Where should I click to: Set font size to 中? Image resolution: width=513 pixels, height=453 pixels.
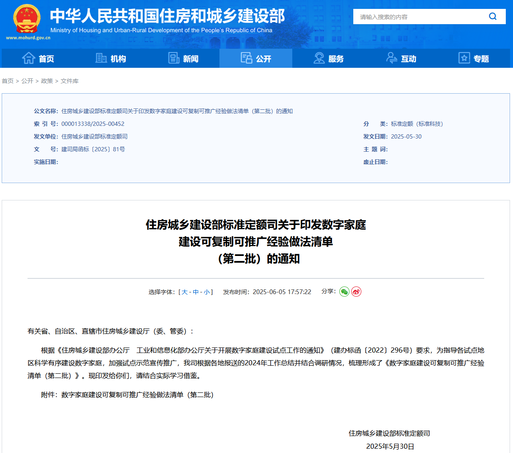(196, 292)
